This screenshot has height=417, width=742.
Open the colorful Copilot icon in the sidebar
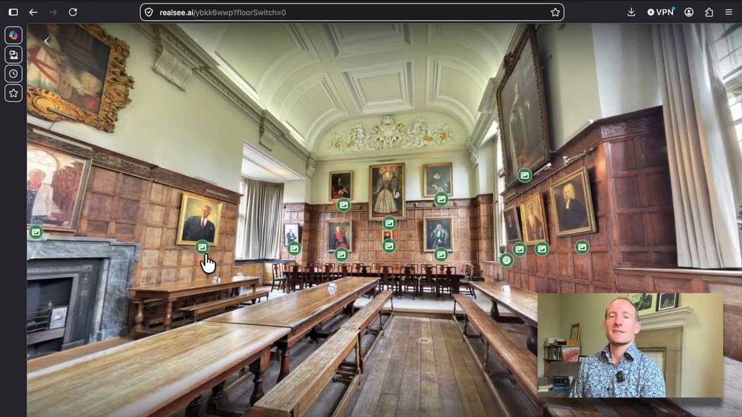(x=13, y=35)
